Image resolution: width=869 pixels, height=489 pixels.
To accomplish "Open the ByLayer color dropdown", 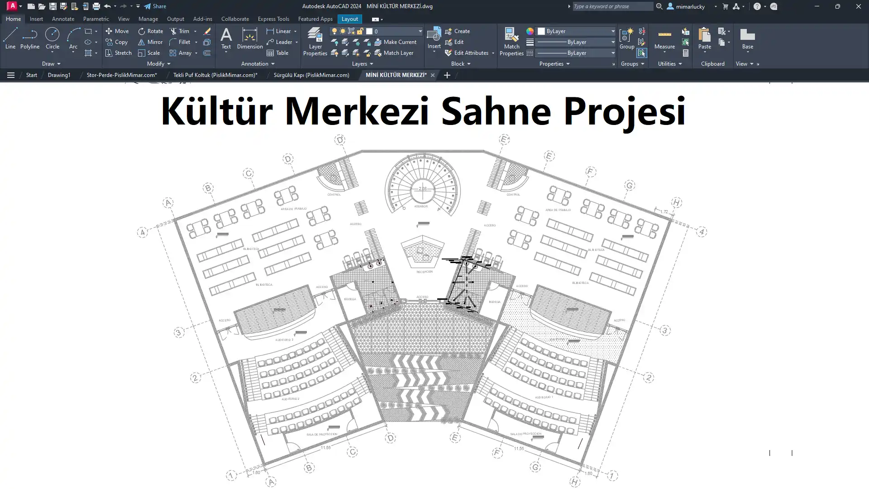I will [613, 31].
